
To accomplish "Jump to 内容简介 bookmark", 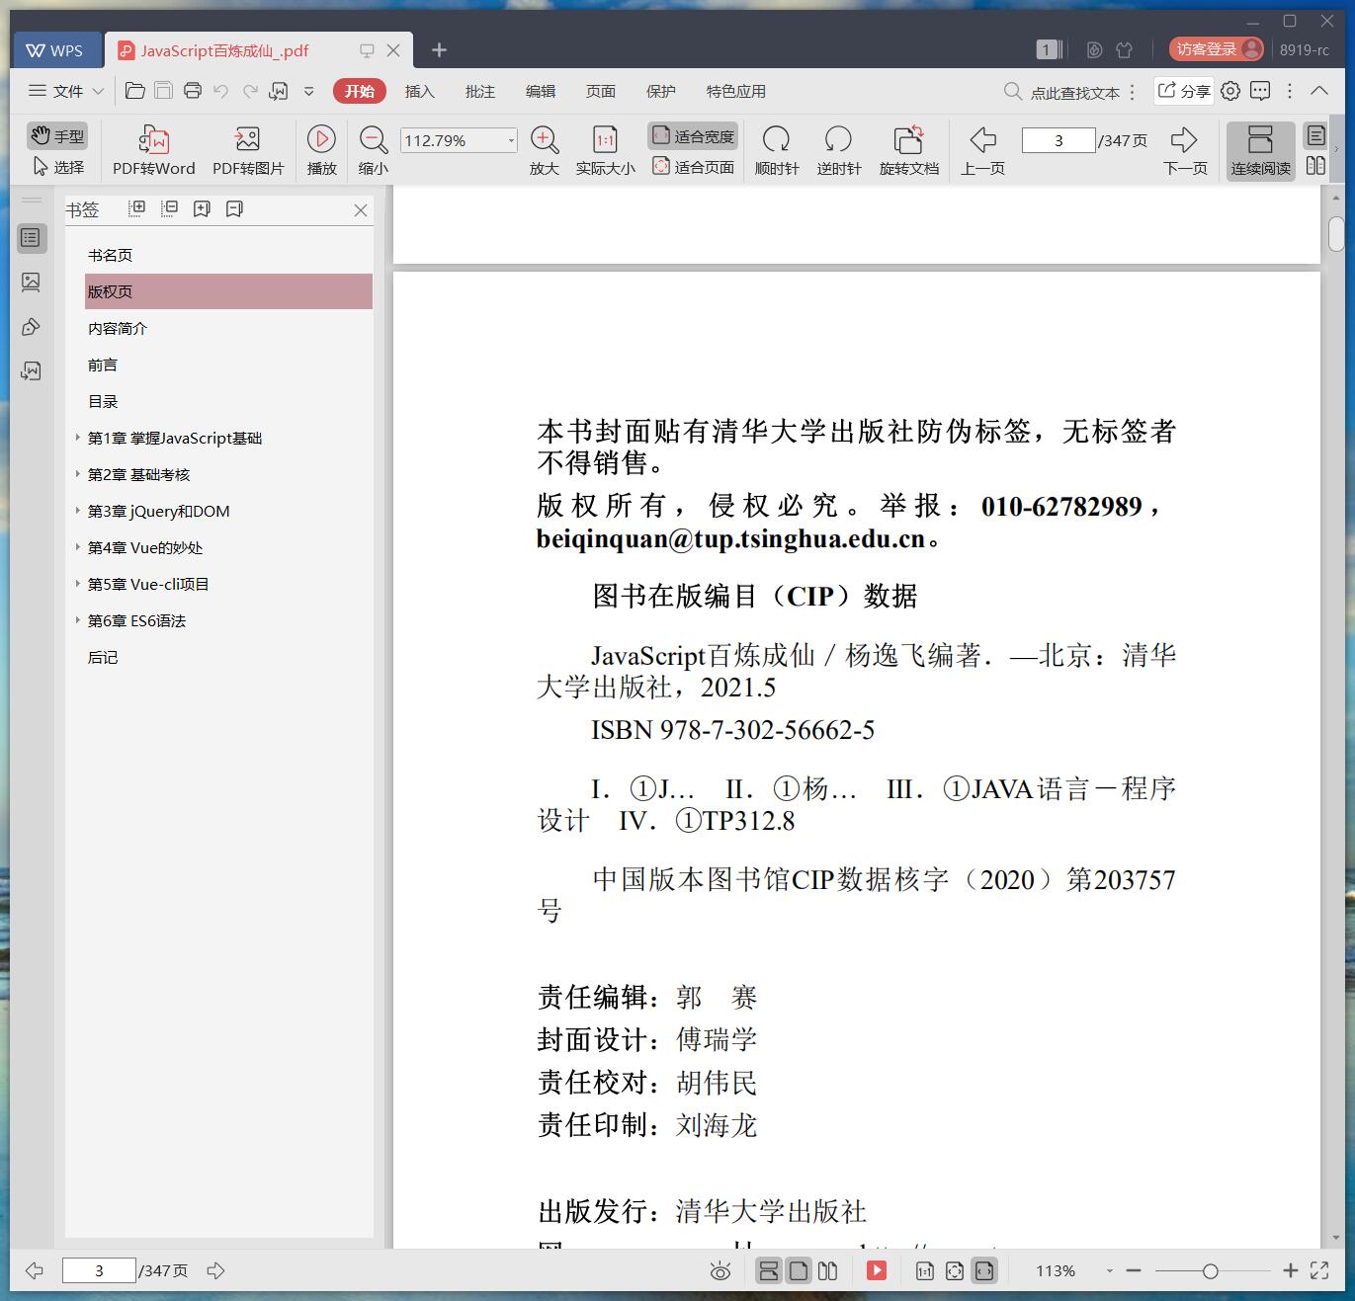I will coord(118,328).
